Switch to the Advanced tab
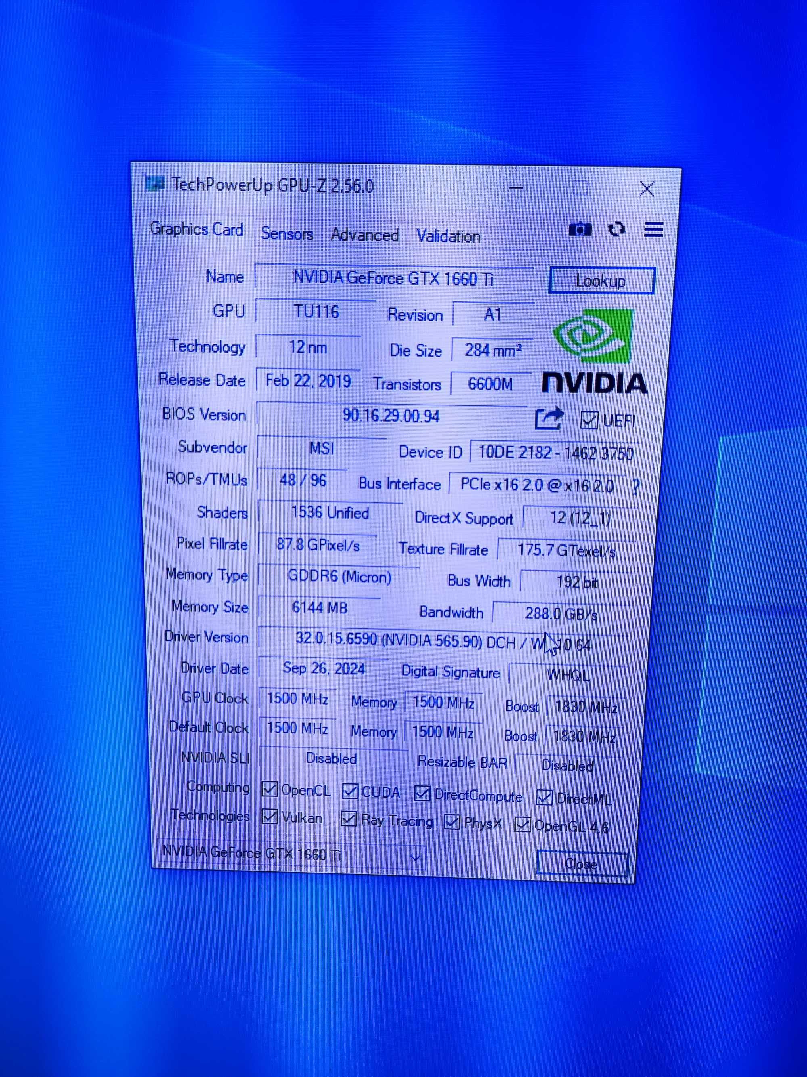 pos(365,236)
